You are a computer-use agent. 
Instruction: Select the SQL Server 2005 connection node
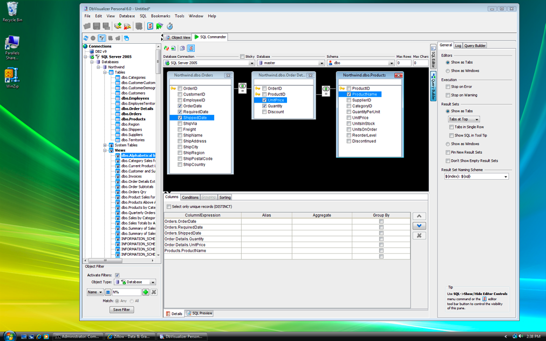[x=117, y=57]
